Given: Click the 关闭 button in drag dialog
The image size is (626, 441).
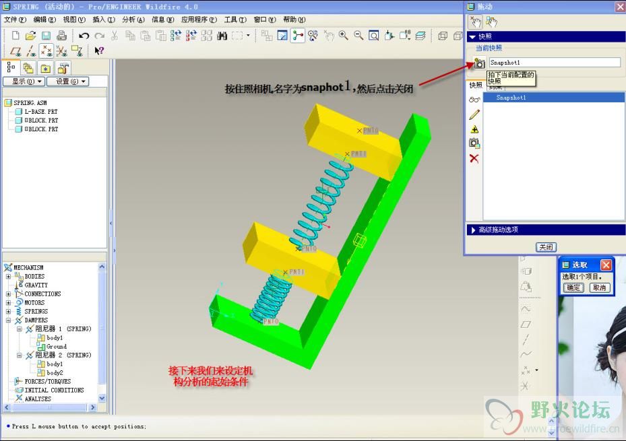Looking at the screenshot, I should [546, 247].
